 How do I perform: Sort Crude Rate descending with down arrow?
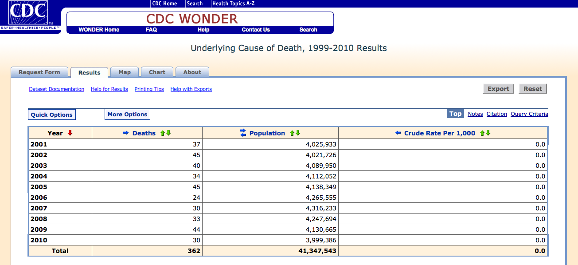click(x=488, y=133)
